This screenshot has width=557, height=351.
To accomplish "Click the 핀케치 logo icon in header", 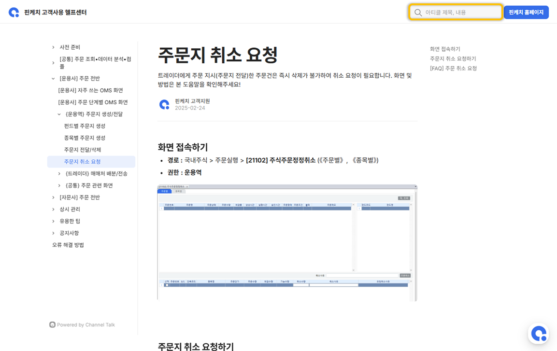I will (14, 13).
